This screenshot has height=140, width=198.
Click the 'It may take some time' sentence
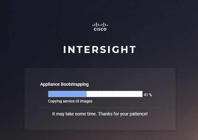click(x=75, y=114)
